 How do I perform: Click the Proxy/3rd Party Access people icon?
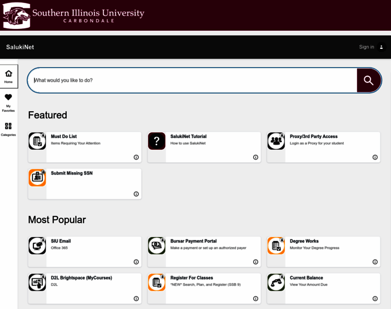click(x=276, y=141)
